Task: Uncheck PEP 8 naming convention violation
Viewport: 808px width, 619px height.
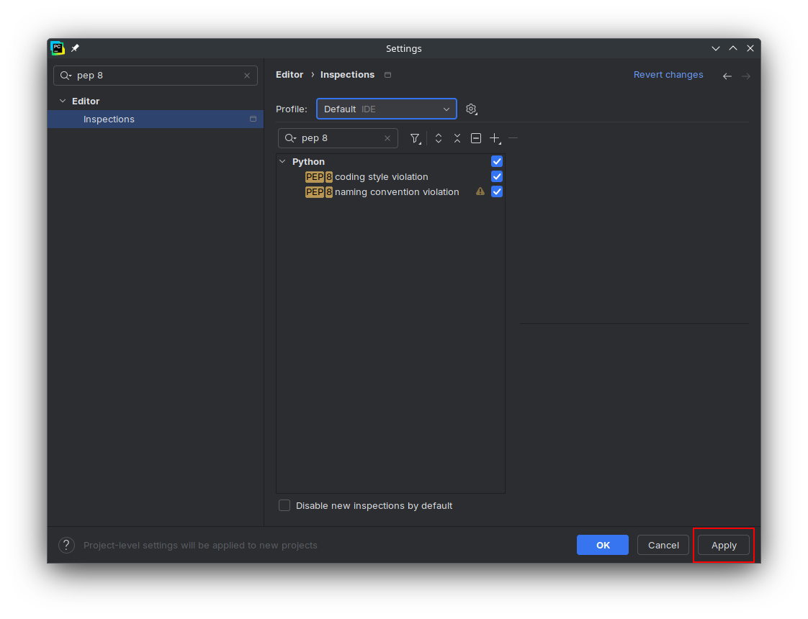Action: coord(497,191)
